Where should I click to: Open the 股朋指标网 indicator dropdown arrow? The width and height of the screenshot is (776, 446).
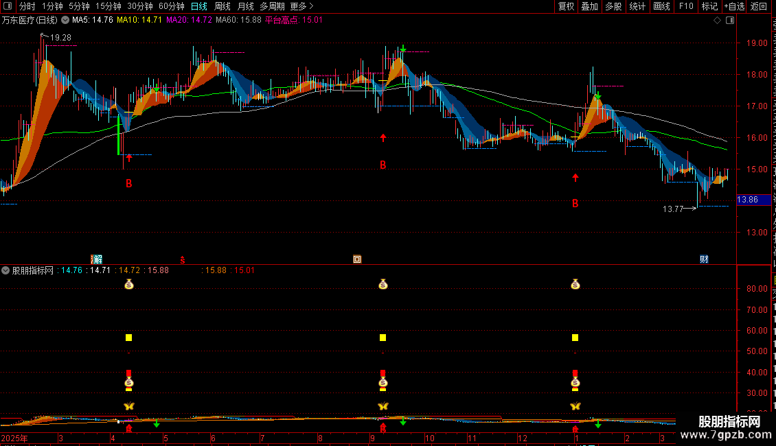tap(7, 270)
